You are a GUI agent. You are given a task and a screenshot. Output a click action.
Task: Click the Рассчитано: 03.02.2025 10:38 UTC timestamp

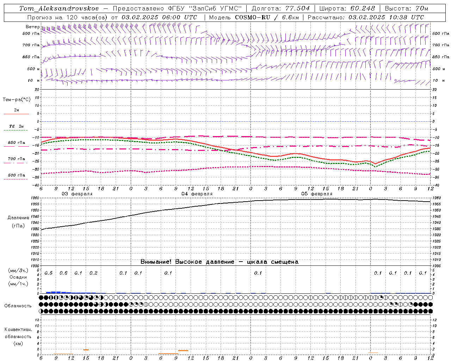coord(366,17)
